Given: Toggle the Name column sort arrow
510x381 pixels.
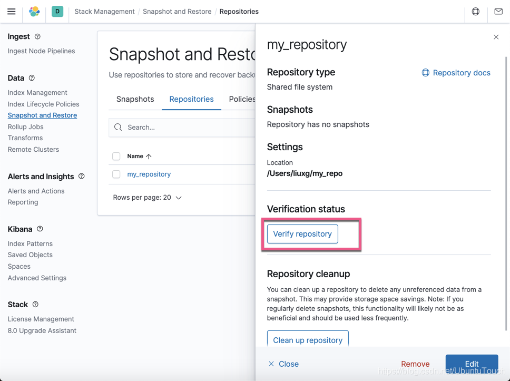Looking at the screenshot, I should click(149, 156).
